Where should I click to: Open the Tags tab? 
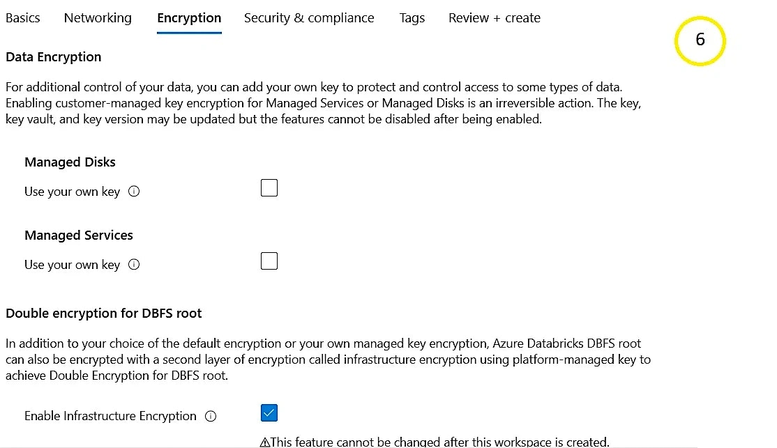coord(412,18)
